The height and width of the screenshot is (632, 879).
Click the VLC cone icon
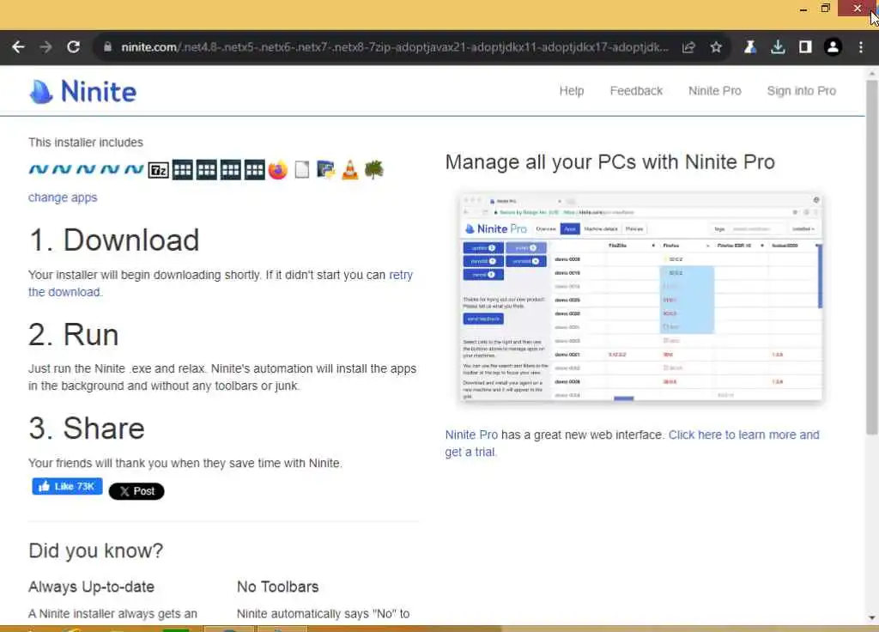point(350,170)
